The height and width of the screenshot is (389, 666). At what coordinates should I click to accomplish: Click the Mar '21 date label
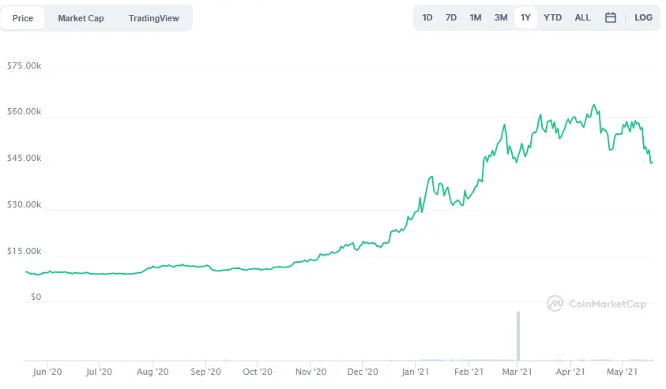point(517,372)
